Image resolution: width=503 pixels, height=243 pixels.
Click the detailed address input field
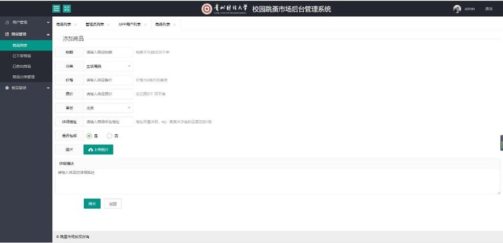(x=108, y=122)
